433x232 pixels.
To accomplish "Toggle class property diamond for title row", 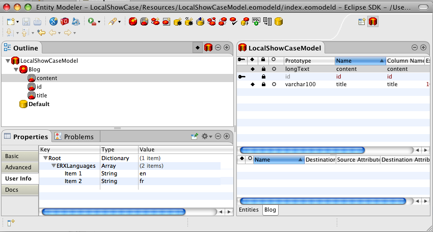I will [x=252, y=84].
